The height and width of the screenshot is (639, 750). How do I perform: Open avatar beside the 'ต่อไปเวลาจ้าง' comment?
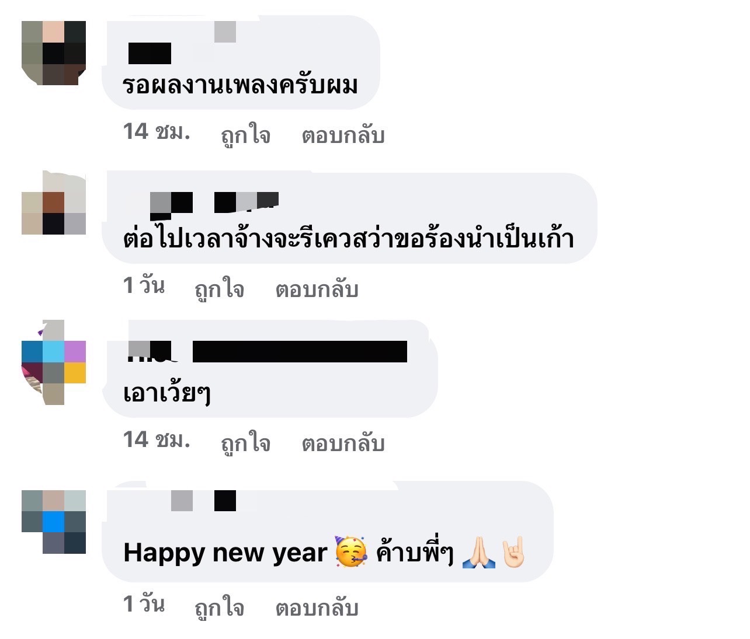pyautogui.click(x=54, y=202)
